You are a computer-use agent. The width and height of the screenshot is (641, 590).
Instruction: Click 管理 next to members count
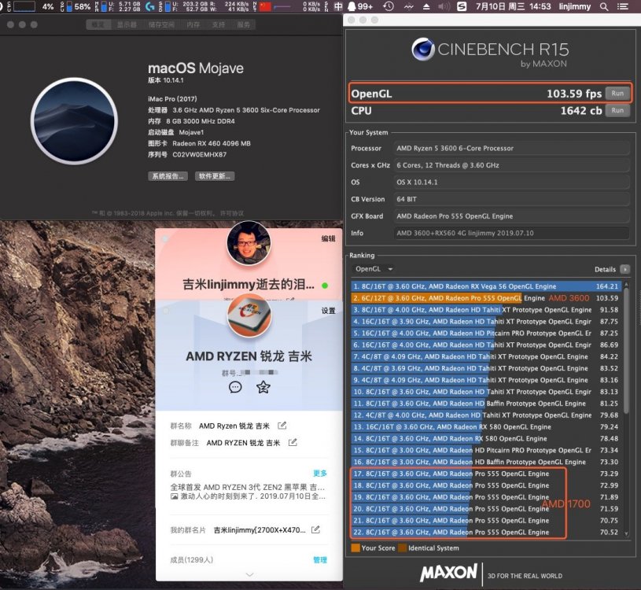320,560
